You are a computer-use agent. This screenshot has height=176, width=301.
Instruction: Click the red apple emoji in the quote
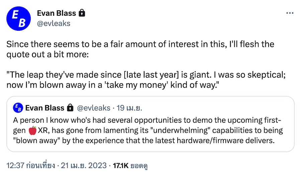pyautogui.click(x=33, y=130)
